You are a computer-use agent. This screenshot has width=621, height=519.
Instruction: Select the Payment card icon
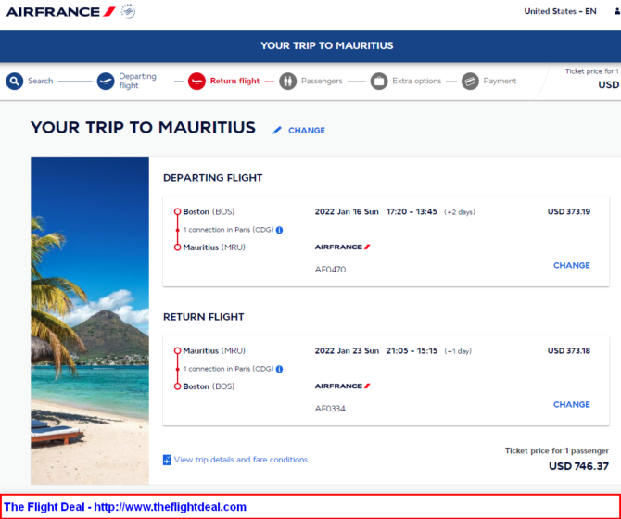click(470, 82)
